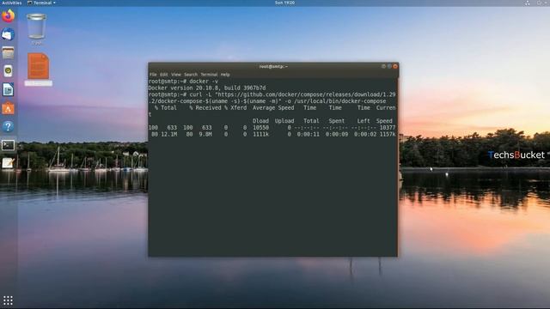Screen dimensions: 550x309
Task: Show Applications grid at dock bottom
Action: pyautogui.click(x=8, y=300)
